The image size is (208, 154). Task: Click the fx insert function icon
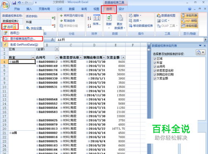(x=52, y=40)
